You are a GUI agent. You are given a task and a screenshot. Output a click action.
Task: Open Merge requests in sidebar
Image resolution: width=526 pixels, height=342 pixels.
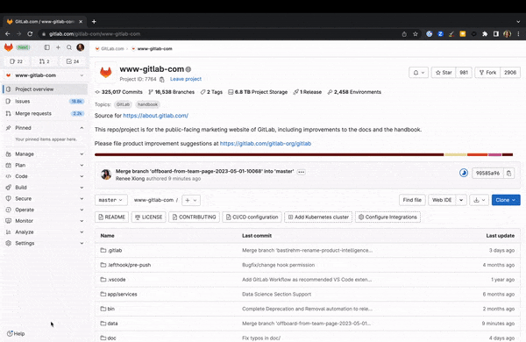click(45, 113)
